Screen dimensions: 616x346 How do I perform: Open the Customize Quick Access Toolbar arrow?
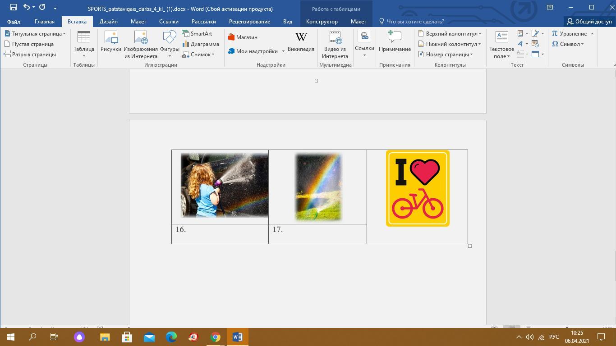click(x=55, y=8)
